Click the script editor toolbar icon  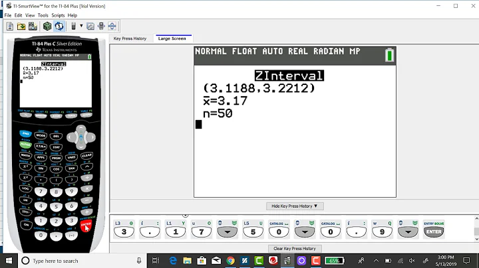pos(90,26)
